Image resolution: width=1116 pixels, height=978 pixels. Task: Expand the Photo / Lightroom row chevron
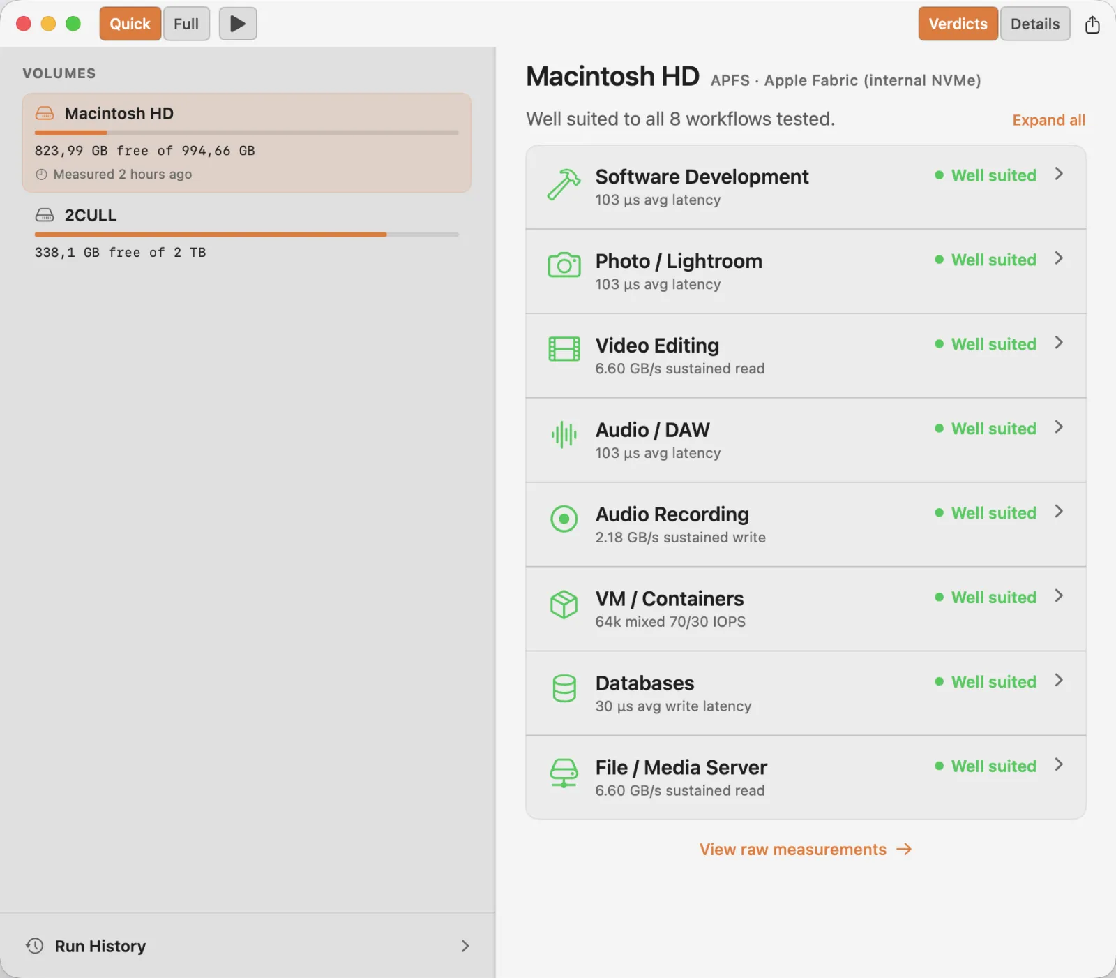[1059, 258]
